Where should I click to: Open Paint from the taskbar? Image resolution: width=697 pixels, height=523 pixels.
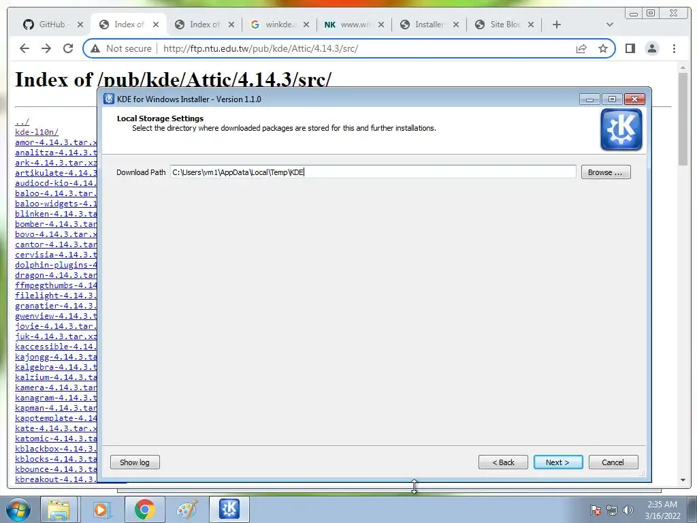(x=187, y=509)
